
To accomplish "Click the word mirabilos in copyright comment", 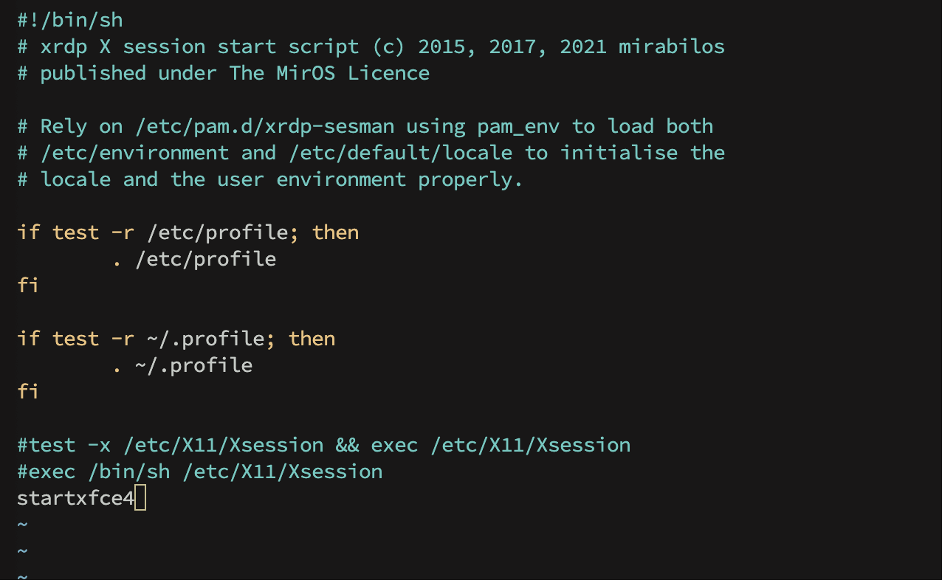I will click(672, 46).
